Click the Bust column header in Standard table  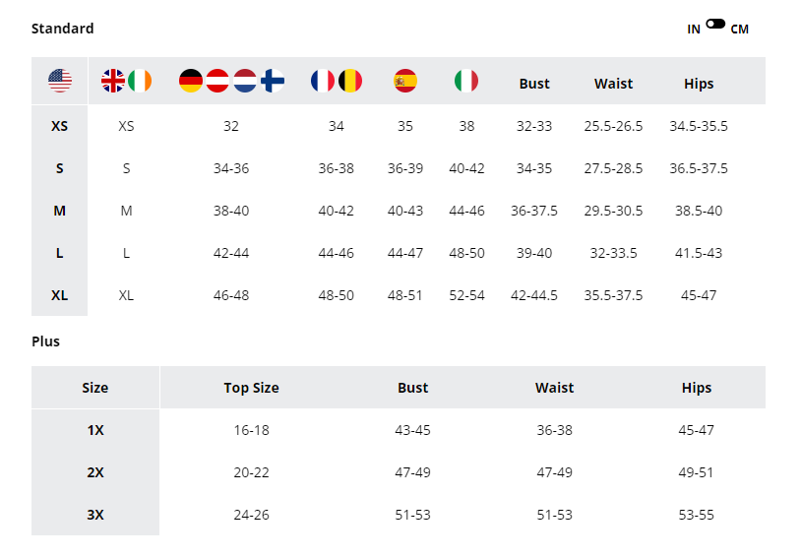pos(534,84)
